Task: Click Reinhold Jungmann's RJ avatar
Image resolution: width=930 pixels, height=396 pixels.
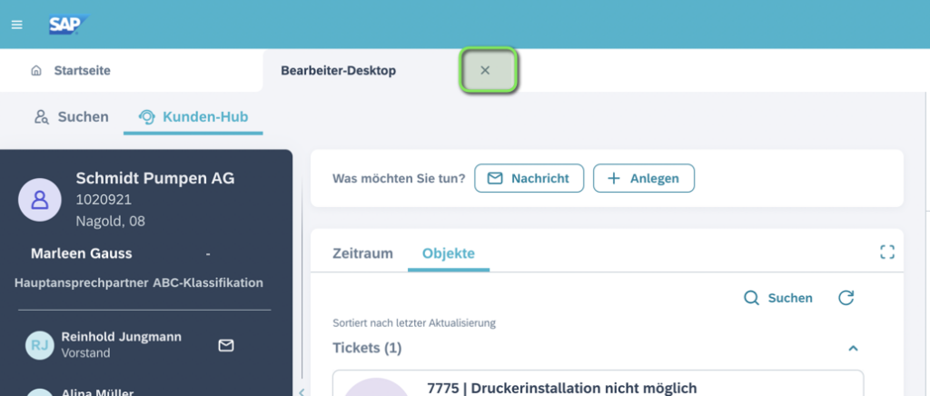Action: (40, 345)
